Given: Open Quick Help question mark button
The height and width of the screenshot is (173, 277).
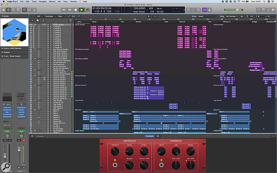Looking at the screenshot, I should [x=13, y=10].
